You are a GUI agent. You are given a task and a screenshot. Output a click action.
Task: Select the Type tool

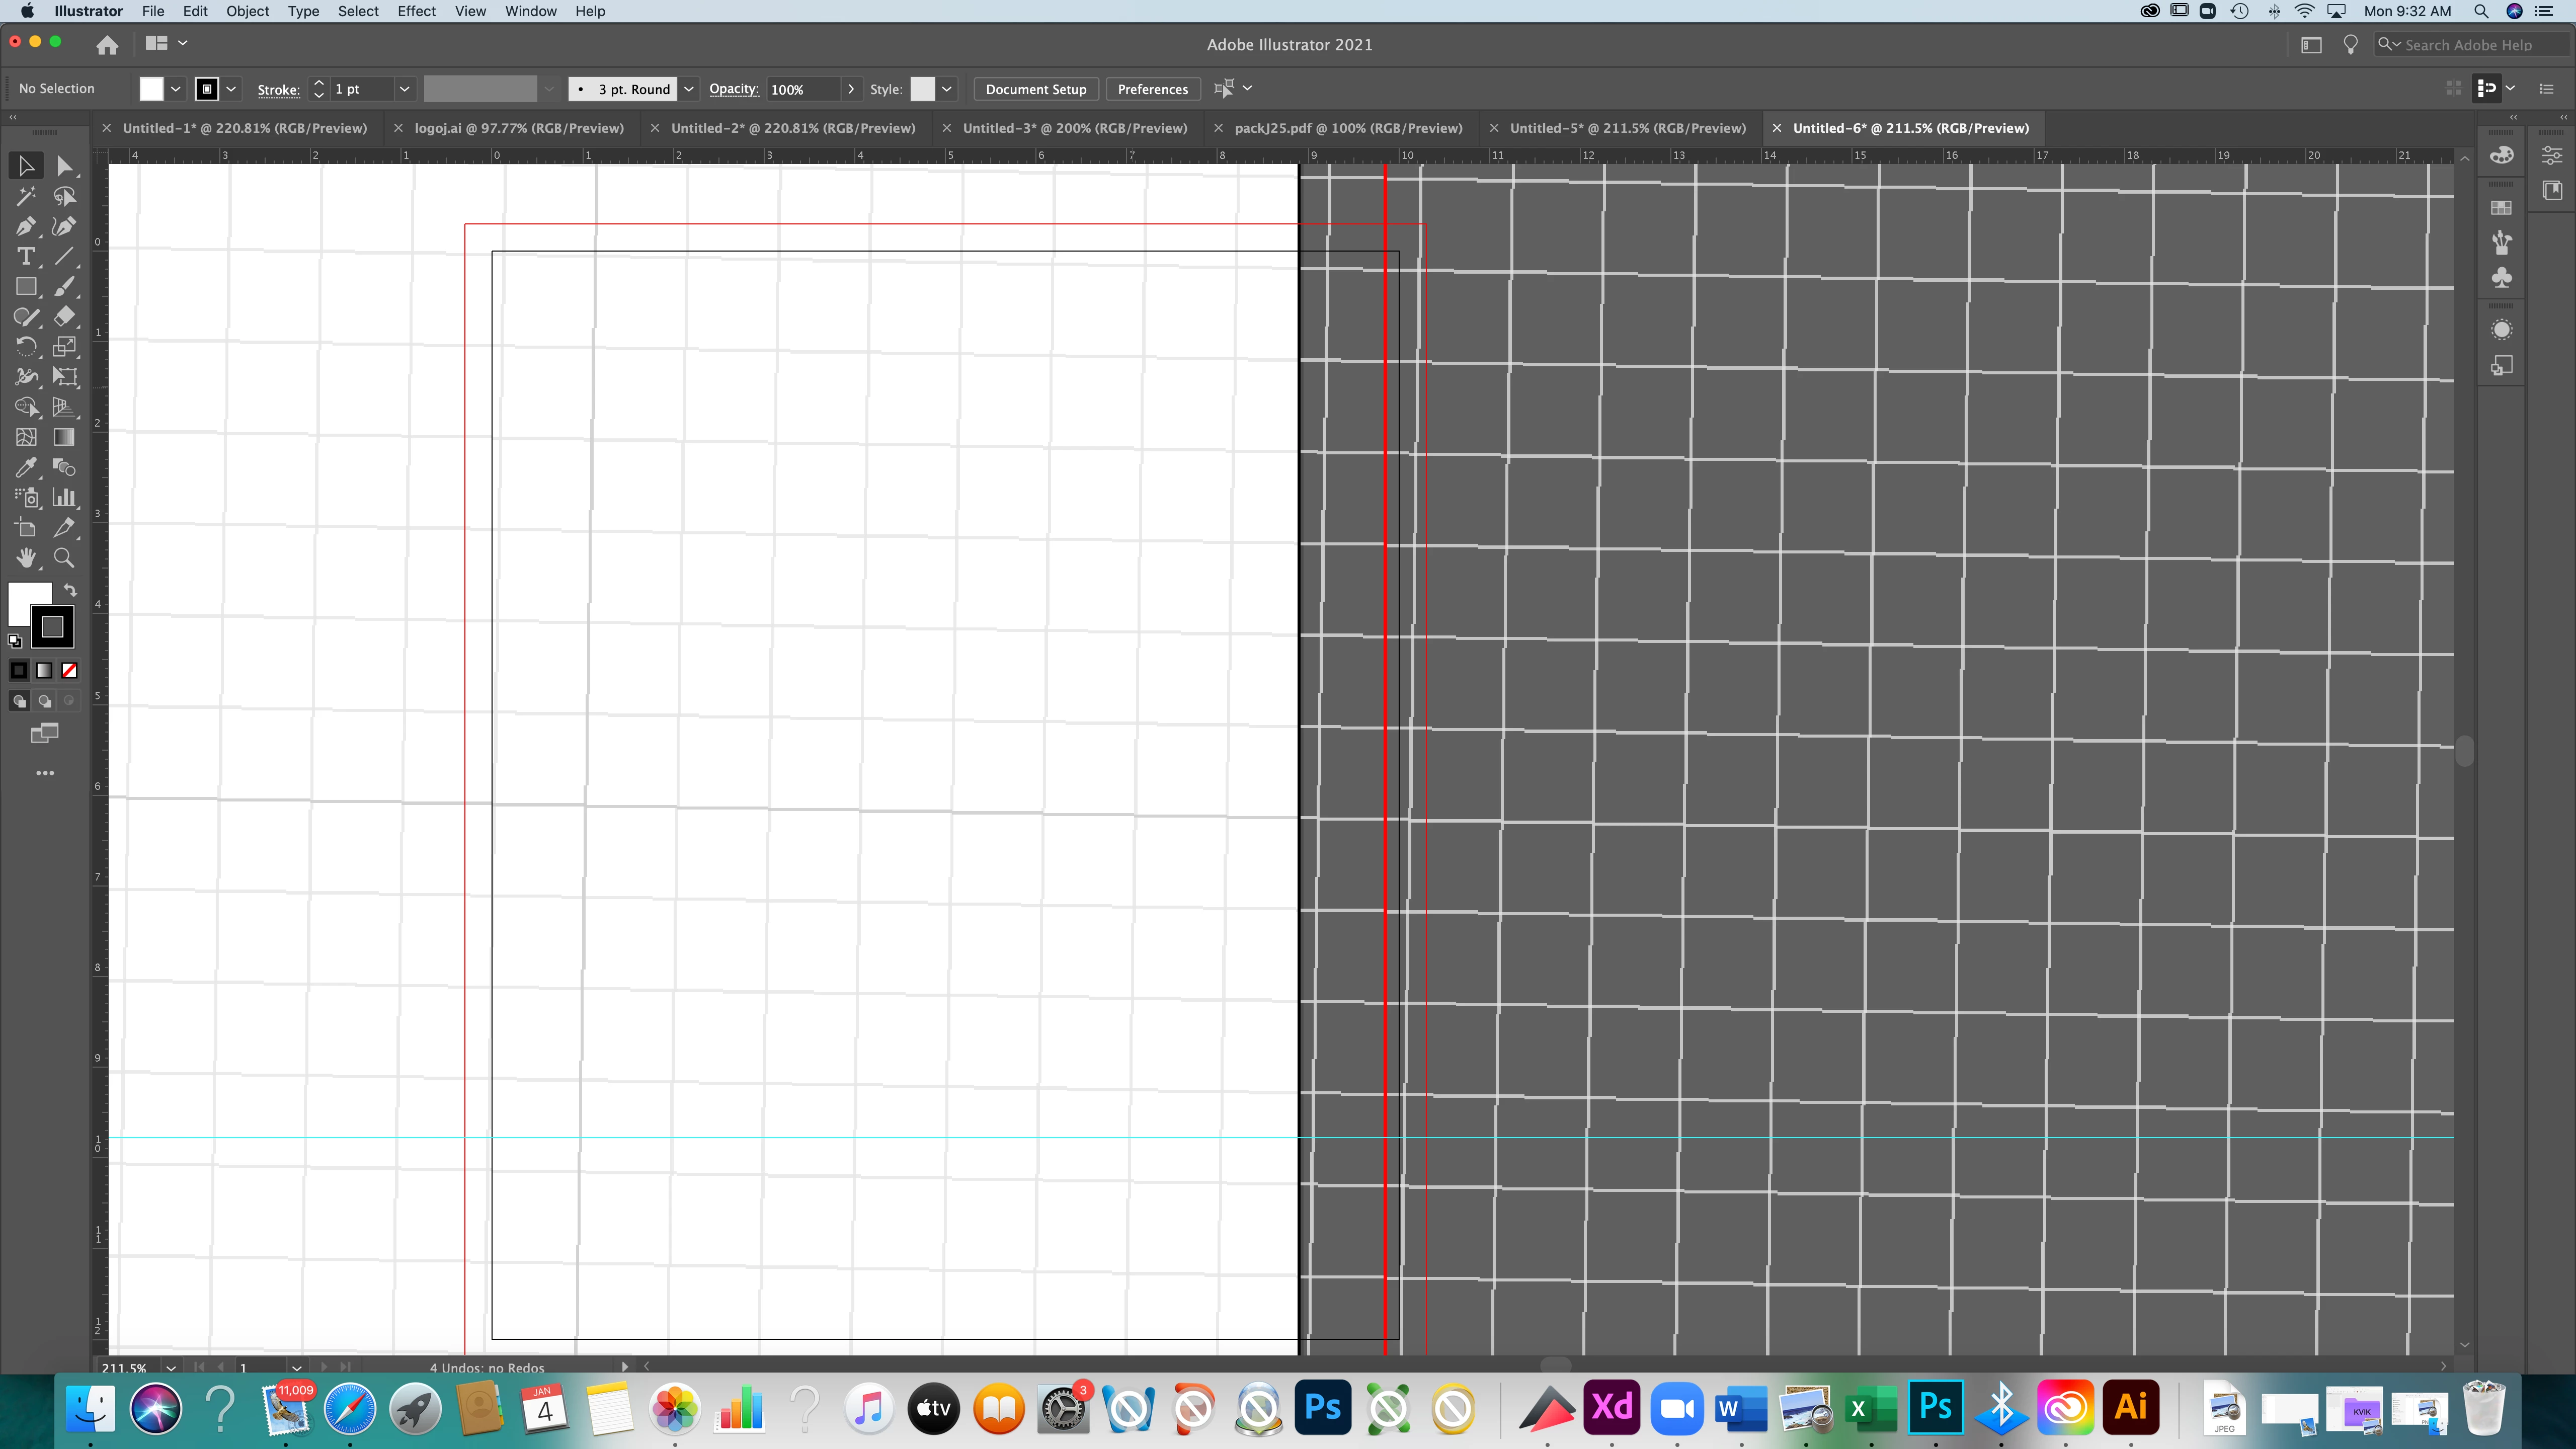coord(26,257)
